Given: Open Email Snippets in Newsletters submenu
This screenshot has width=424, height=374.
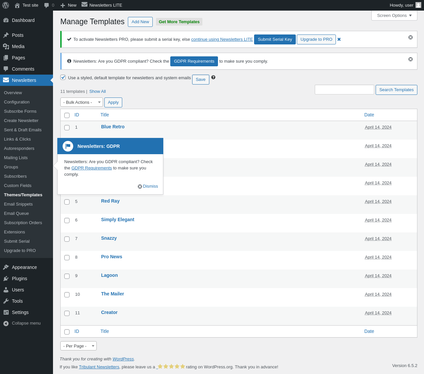Looking at the screenshot, I should tap(18, 204).
